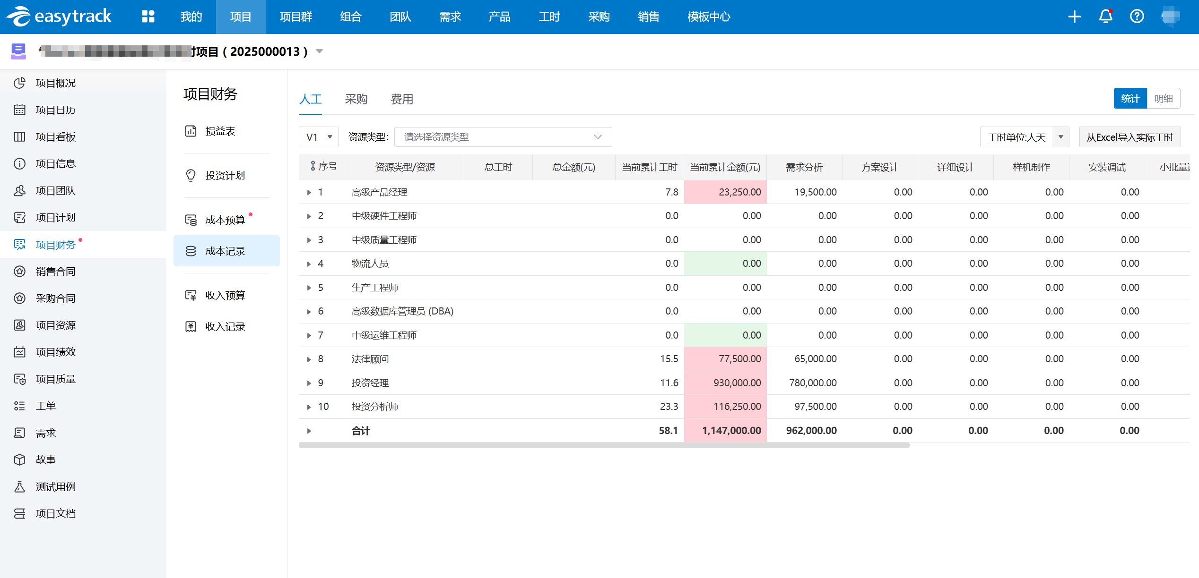Switch to the 采购 tab
Image resolution: width=1199 pixels, height=578 pixels.
356,99
